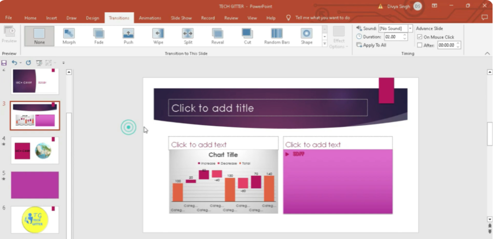Select the Split transition
Image resolution: width=493 pixels, height=239 pixels.
click(188, 36)
